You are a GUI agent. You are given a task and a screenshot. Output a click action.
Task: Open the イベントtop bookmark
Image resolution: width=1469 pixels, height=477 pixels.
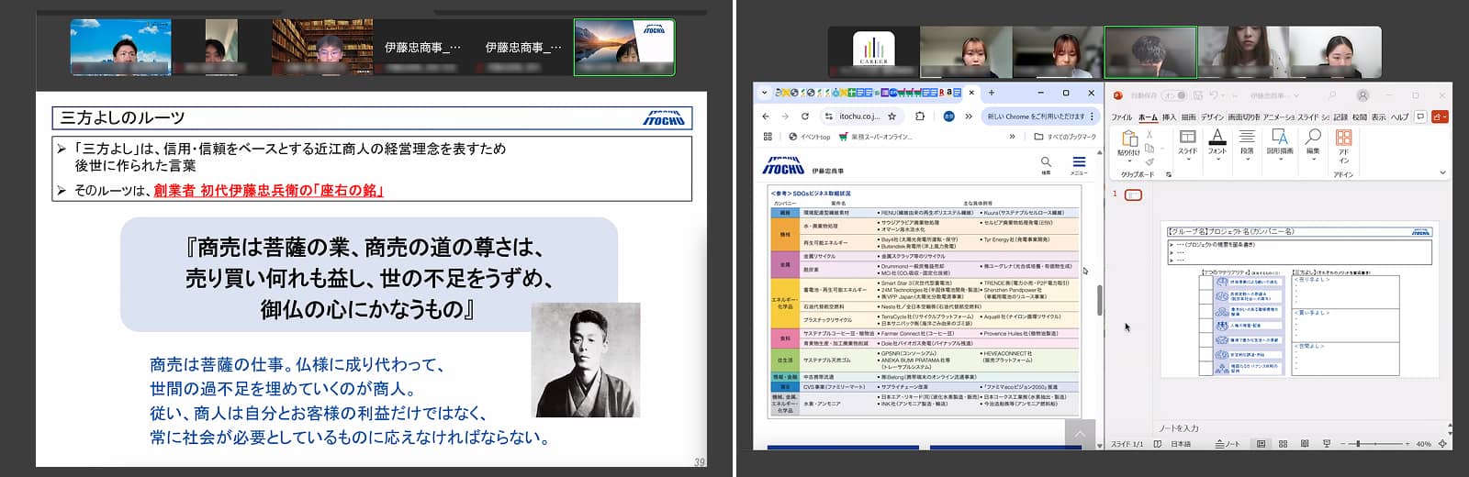810,137
